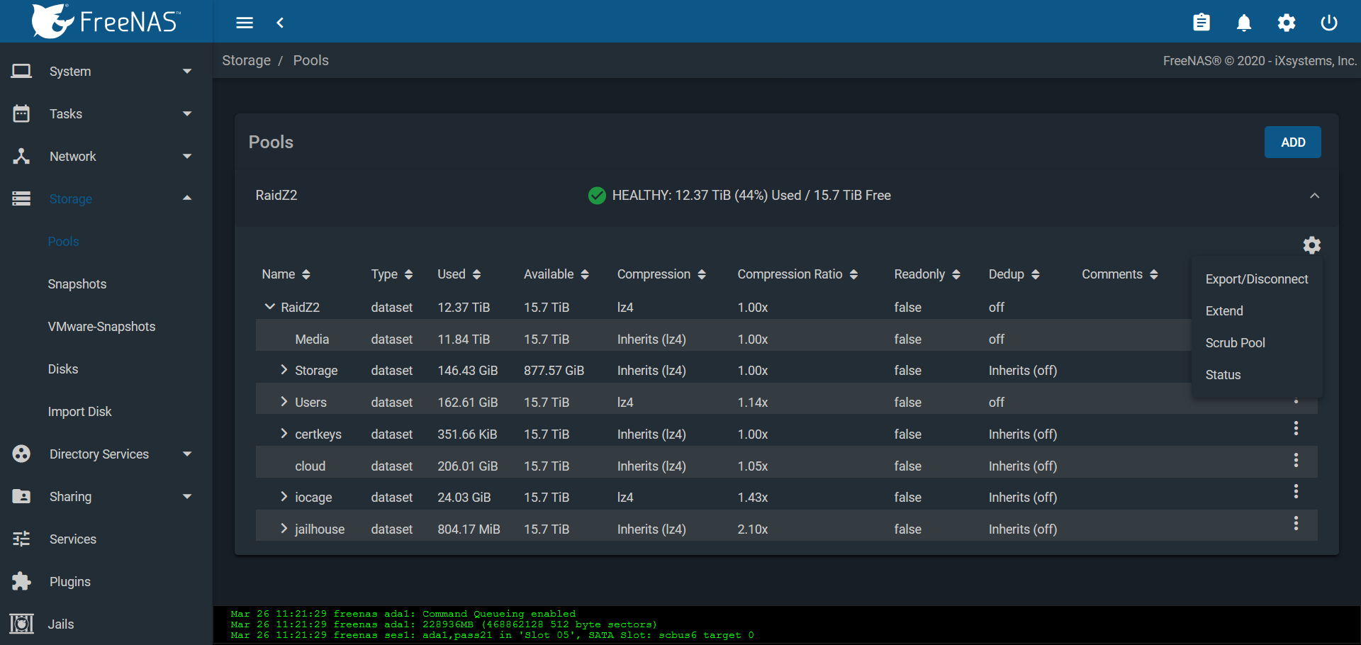Image resolution: width=1361 pixels, height=645 pixels.
Task: Expand the Sharing menu arrow
Action: point(187,496)
